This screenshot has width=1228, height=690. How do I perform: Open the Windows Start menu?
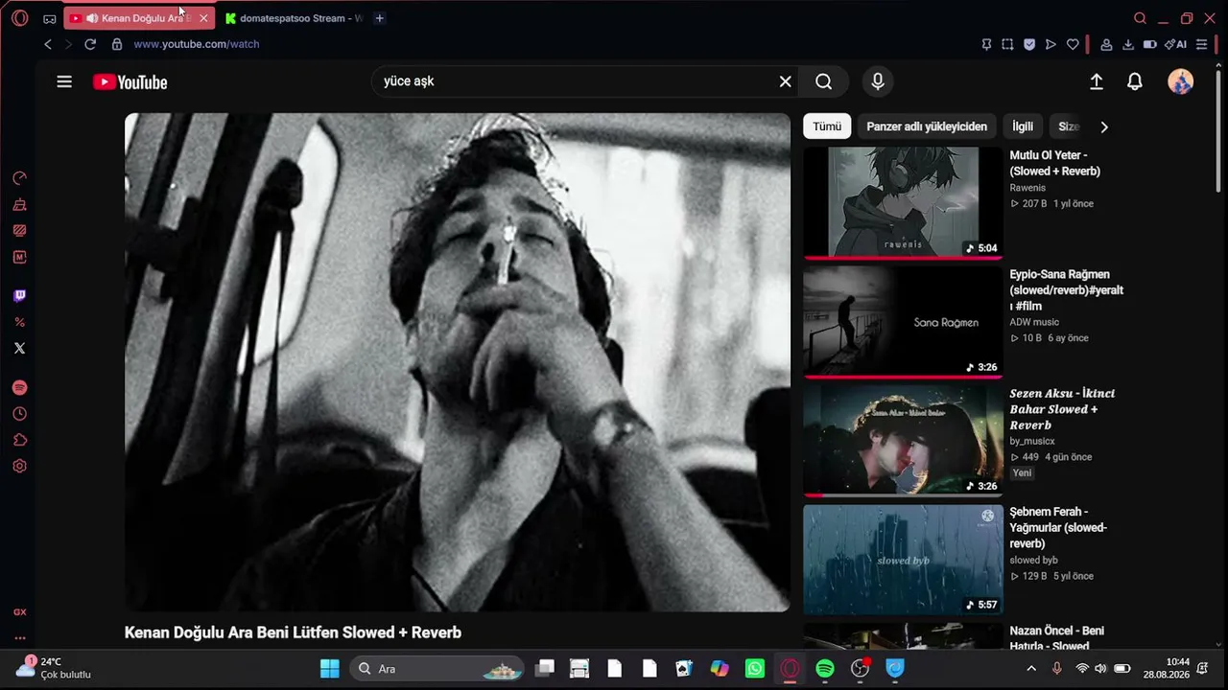[x=329, y=669]
